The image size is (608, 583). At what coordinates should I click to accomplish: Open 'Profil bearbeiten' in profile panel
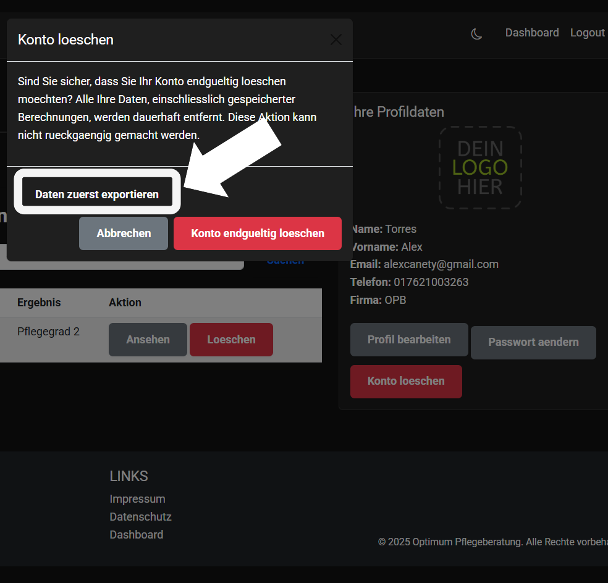[x=408, y=340]
